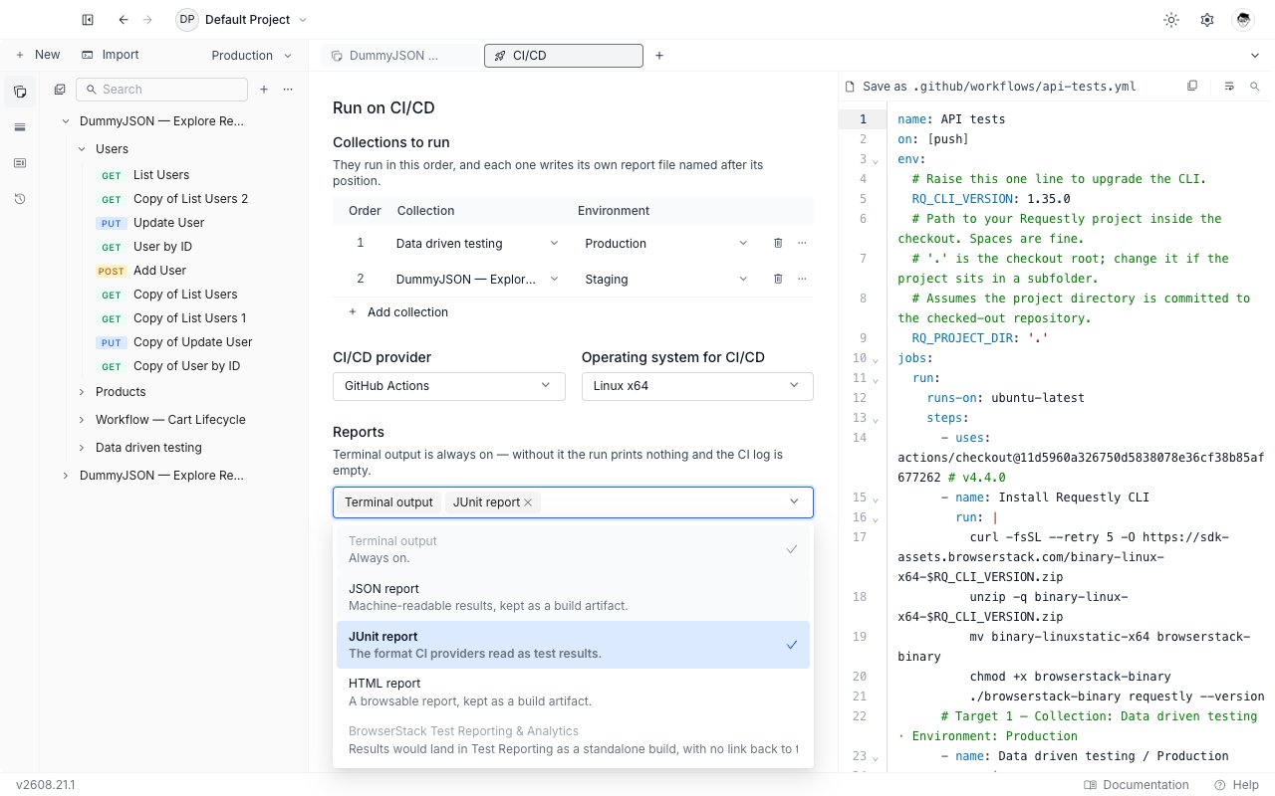Viewport: 1275px width, 796px height.
Task: Deselect the JUnit report option
Action: coord(573,645)
